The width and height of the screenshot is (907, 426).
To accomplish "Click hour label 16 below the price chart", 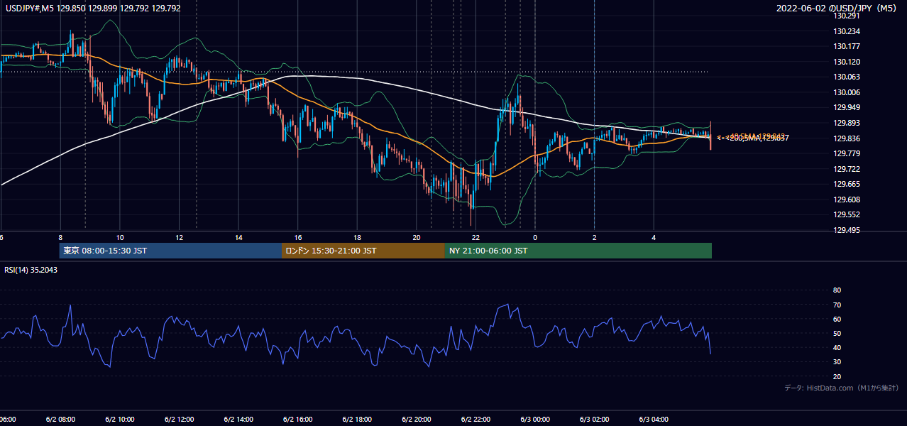I will (x=298, y=238).
